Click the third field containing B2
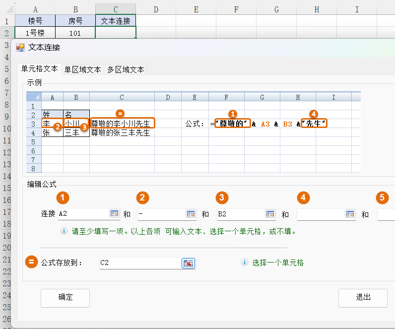The image size is (395, 329). pyautogui.click(x=240, y=214)
